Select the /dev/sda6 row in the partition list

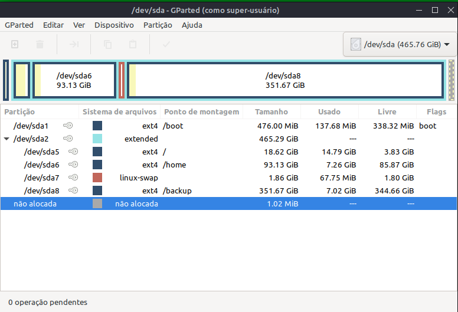228,165
